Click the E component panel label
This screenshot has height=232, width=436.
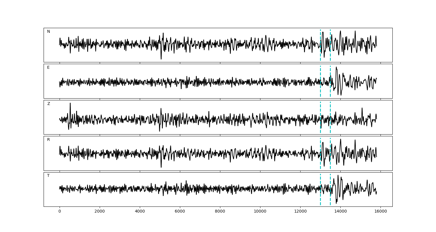(x=48, y=68)
